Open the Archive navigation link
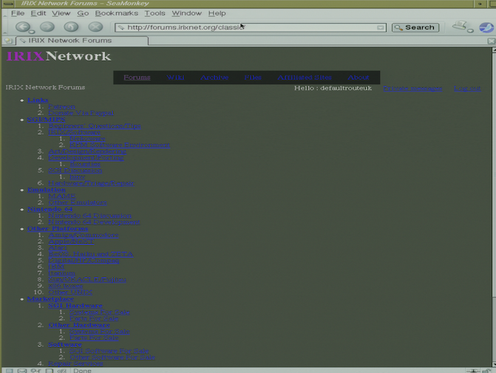Image resolution: width=496 pixels, height=373 pixels. pos(214,78)
